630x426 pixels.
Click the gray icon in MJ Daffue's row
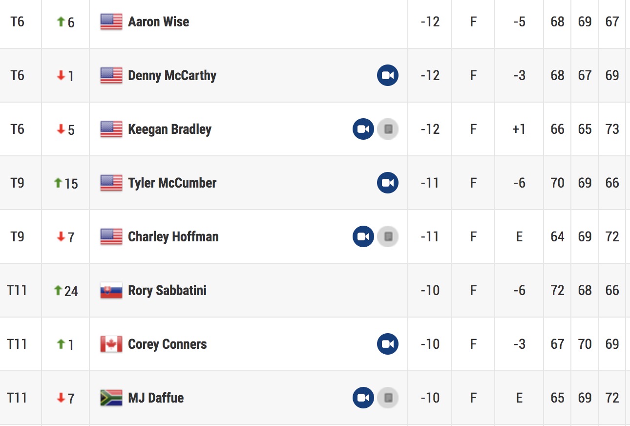(388, 398)
